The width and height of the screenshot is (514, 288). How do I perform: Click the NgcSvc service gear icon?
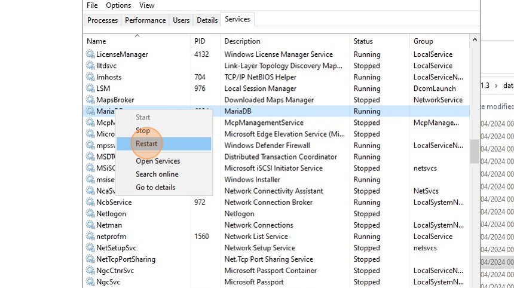point(90,282)
